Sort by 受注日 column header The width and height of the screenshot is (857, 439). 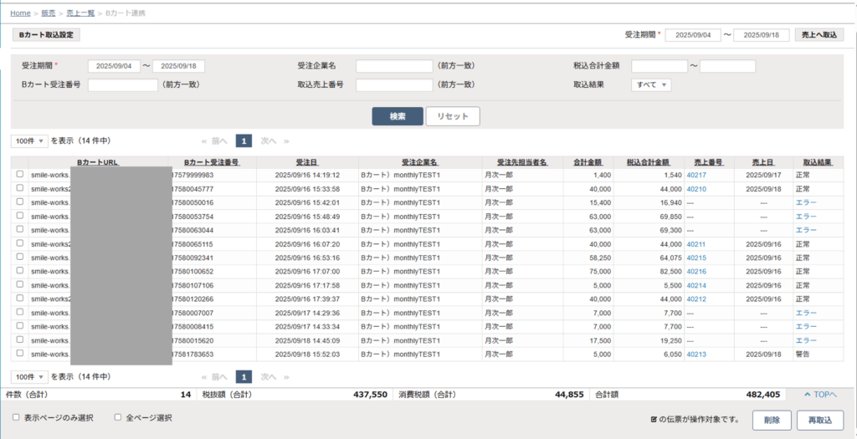306,161
